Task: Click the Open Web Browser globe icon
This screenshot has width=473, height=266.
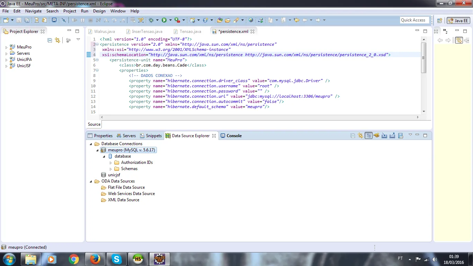Action: [x=251, y=20]
